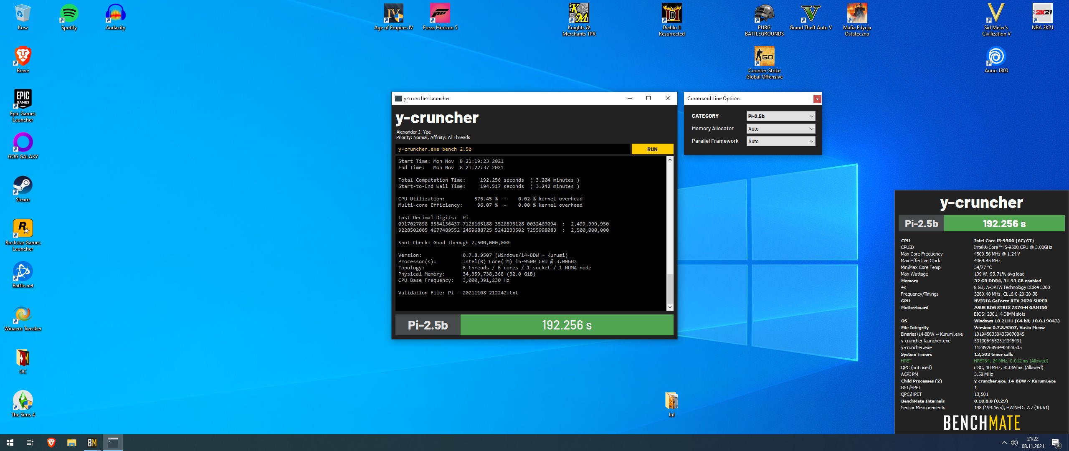
Task: Open the Memory Allocator dropdown
Action: point(780,129)
